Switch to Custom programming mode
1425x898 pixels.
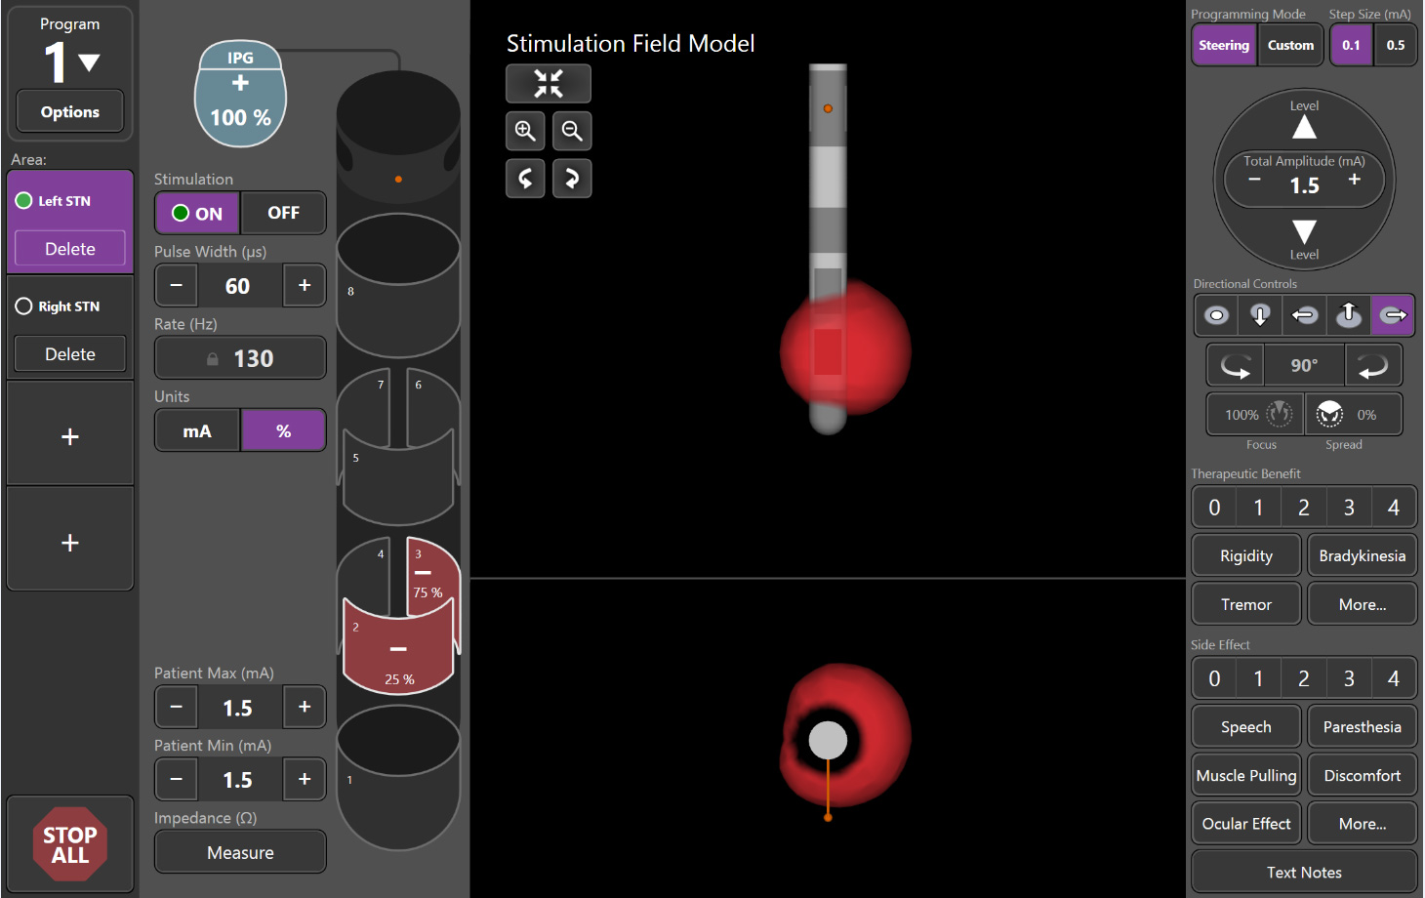[1290, 46]
